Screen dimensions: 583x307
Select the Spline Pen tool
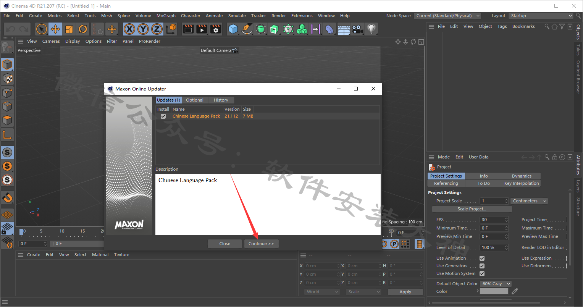click(x=247, y=29)
